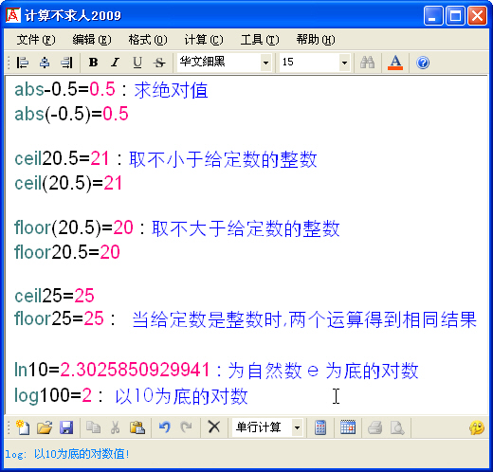This screenshot has height=472, width=493.
Task: Open the 计算(C) menu
Action: click(204, 40)
